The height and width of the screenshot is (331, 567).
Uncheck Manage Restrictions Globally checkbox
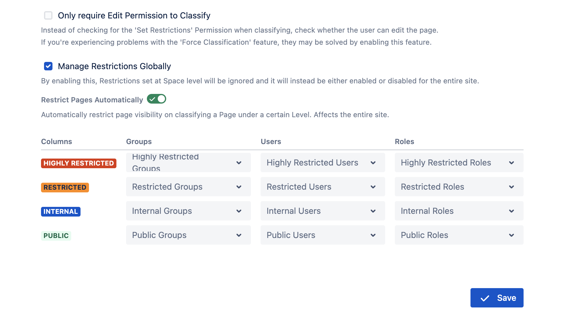pyautogui.click(x=48, y=66)
